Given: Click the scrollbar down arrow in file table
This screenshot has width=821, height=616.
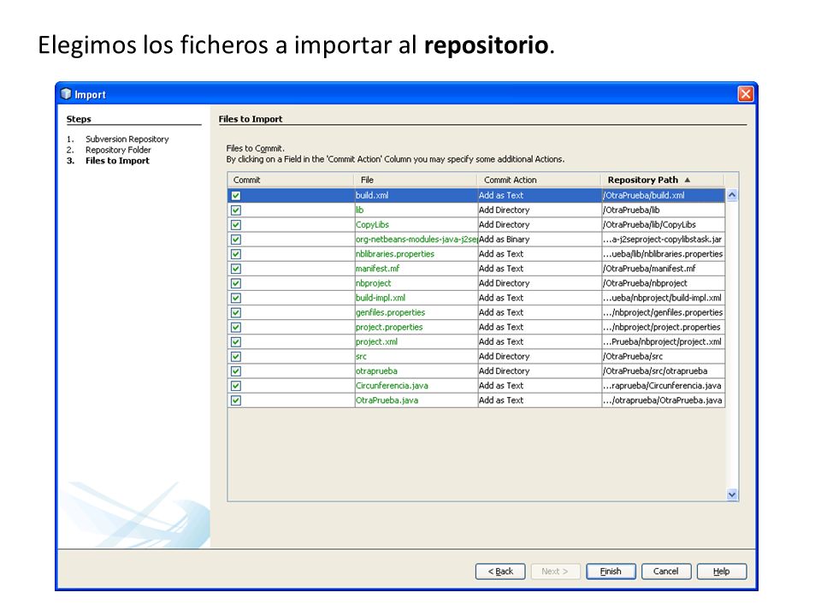Looking at the screenshot, I should tap(732, 495).
